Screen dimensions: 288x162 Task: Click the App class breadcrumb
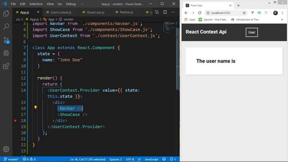coord(49,19)
